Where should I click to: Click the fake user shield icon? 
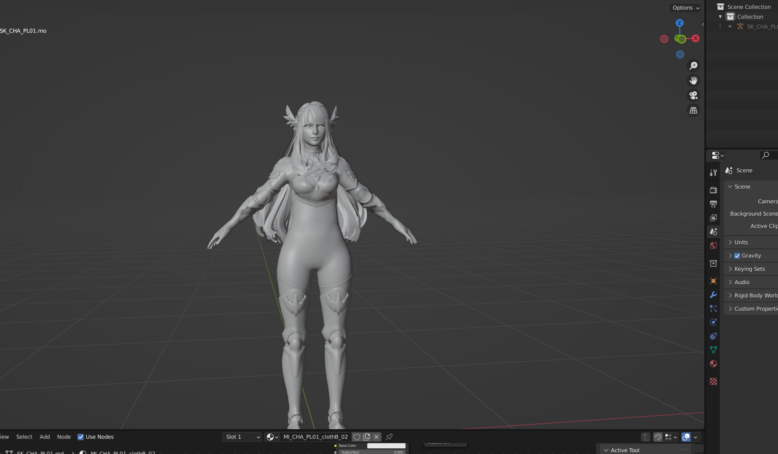pyautogui.click(x=357, y=437)
